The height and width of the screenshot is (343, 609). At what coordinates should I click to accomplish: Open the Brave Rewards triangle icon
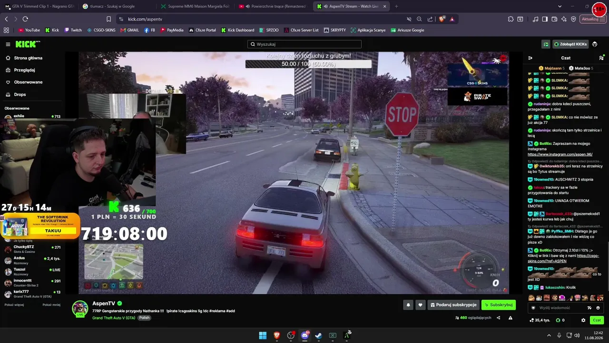(x=452, y=19)
